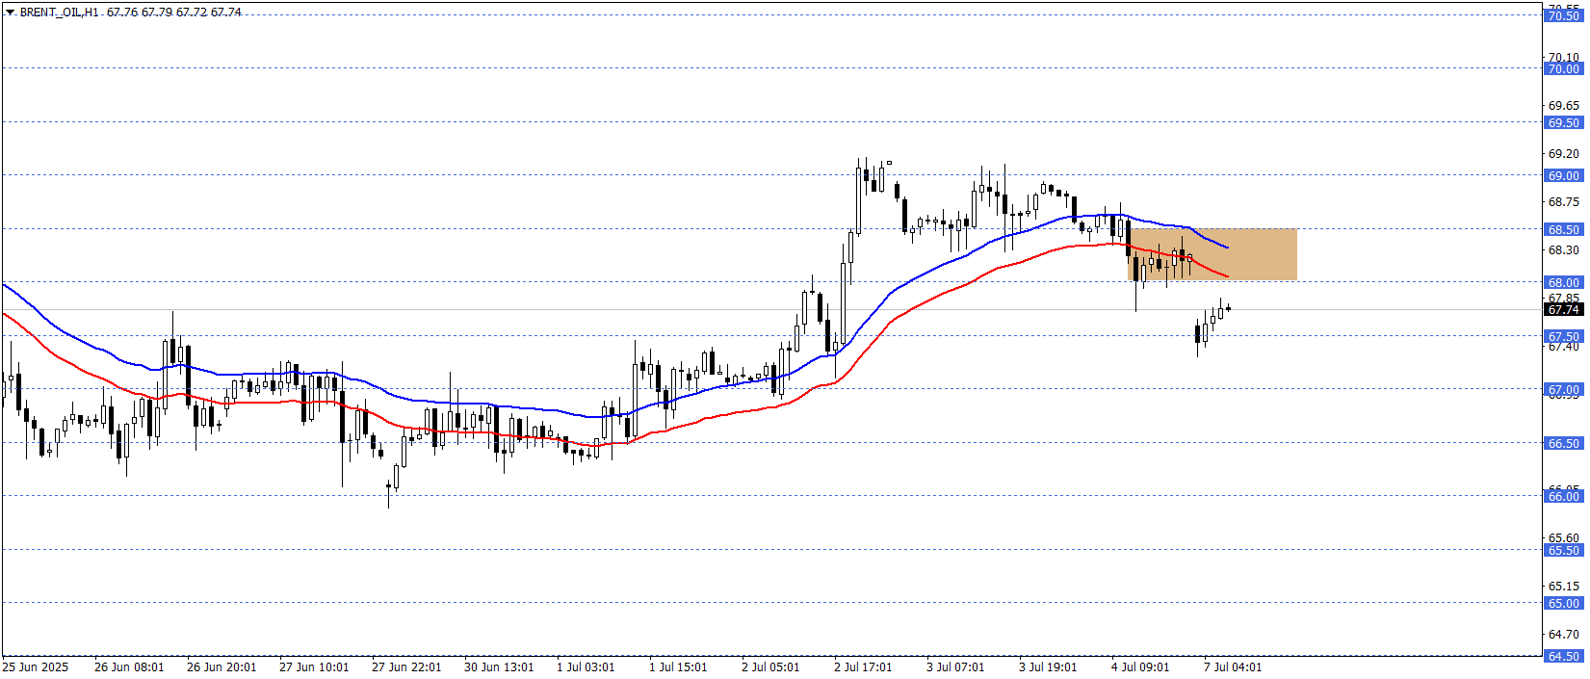
Task: Click the current price label 67.74
Action: click(1563, 310)
